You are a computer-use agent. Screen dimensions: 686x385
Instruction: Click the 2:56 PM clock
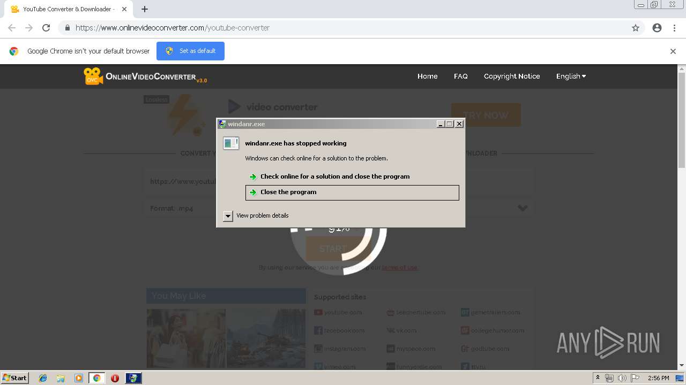coord(658,378)
